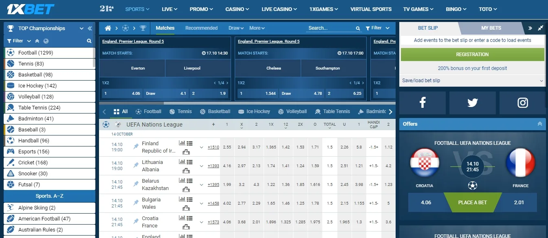
Task: Open list view icon for Lithuania match
Action: (189, 162)
